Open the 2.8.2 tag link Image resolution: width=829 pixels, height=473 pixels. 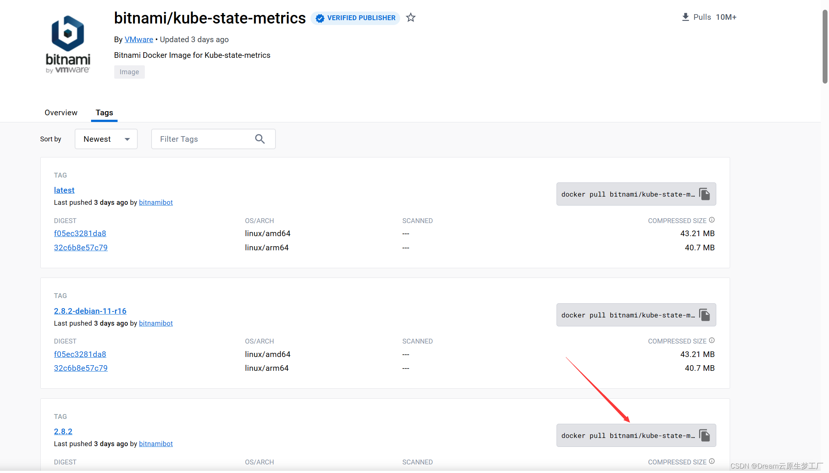click(x=63, y=431)
